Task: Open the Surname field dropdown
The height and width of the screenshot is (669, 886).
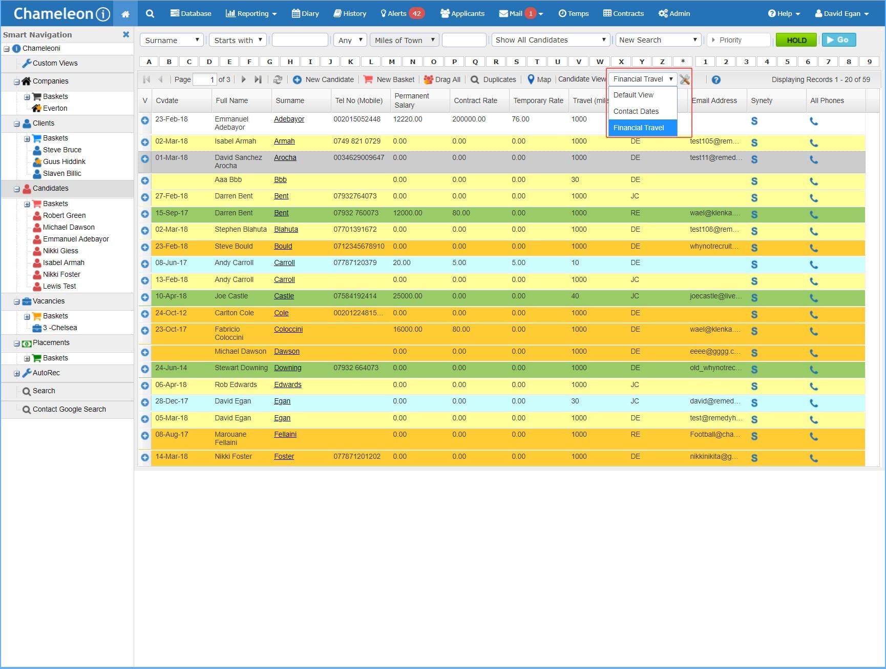Action: [172, 40]
